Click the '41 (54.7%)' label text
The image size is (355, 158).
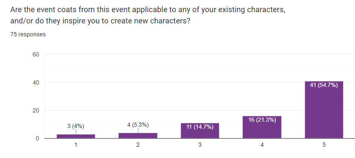coord(324,85)
